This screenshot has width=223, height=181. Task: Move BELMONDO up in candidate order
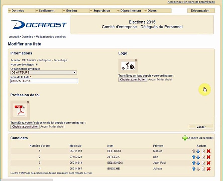(194, 163)
